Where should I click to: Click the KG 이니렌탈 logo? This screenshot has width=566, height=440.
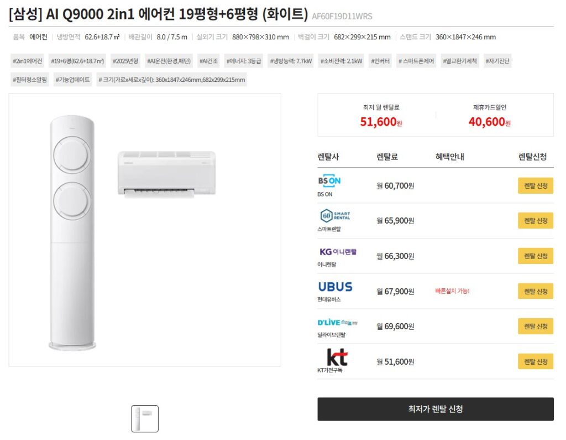[x=339, y=252]
